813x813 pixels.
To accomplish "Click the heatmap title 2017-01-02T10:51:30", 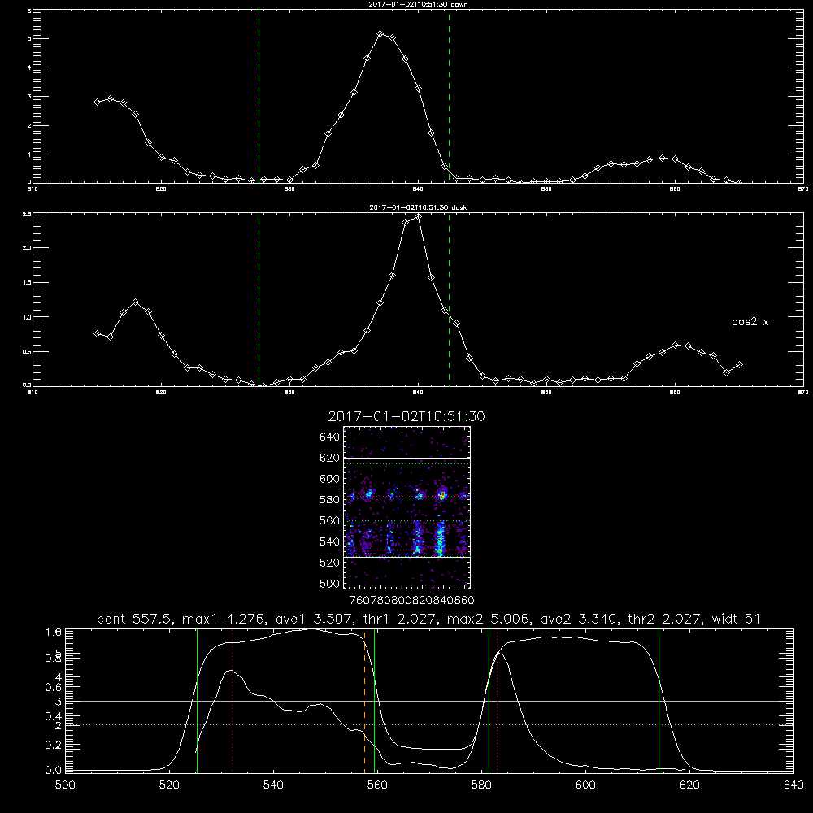I will click(x=406, y=416).
